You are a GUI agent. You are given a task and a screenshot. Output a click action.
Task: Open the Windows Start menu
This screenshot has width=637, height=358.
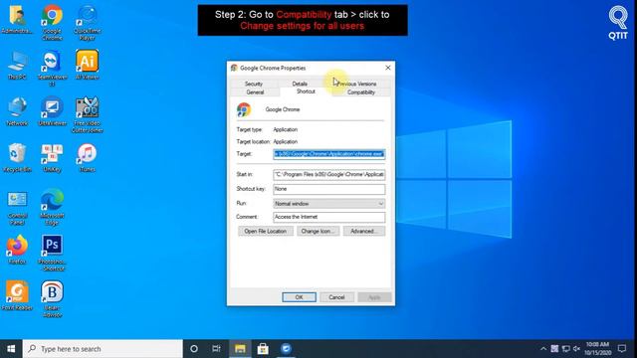click(x=11, y=349)
